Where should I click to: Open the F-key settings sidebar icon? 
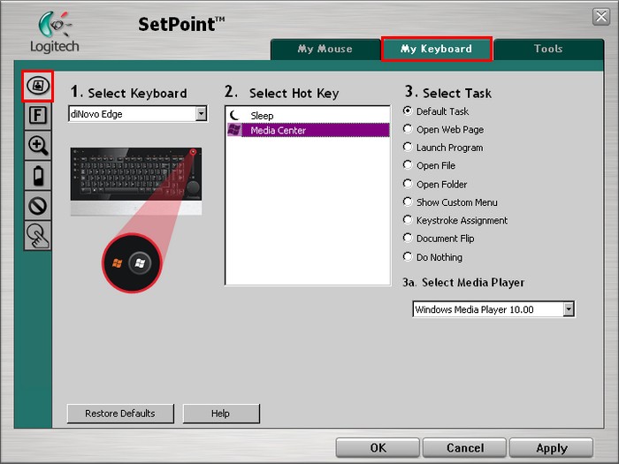[38, 116]
